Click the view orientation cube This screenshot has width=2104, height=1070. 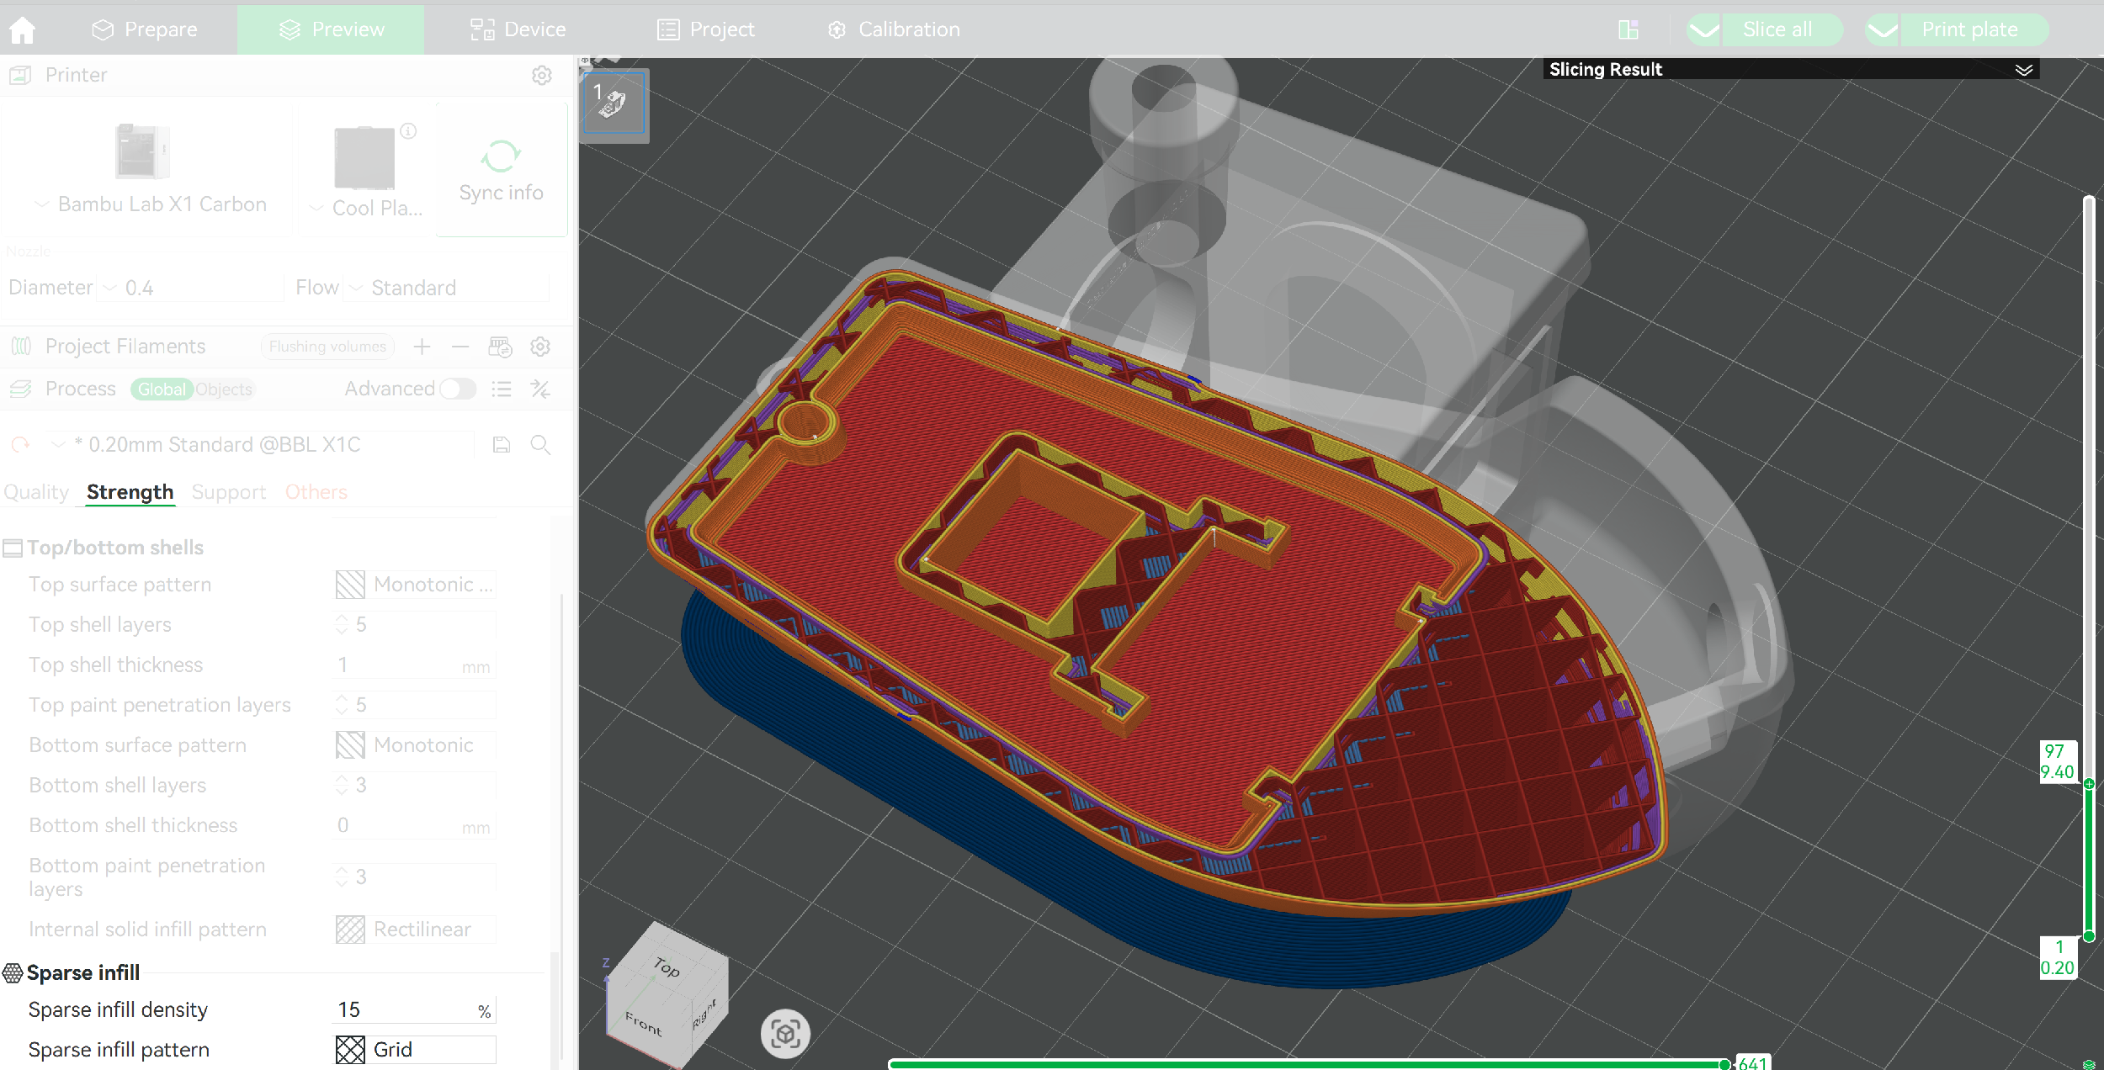point(666,995)
